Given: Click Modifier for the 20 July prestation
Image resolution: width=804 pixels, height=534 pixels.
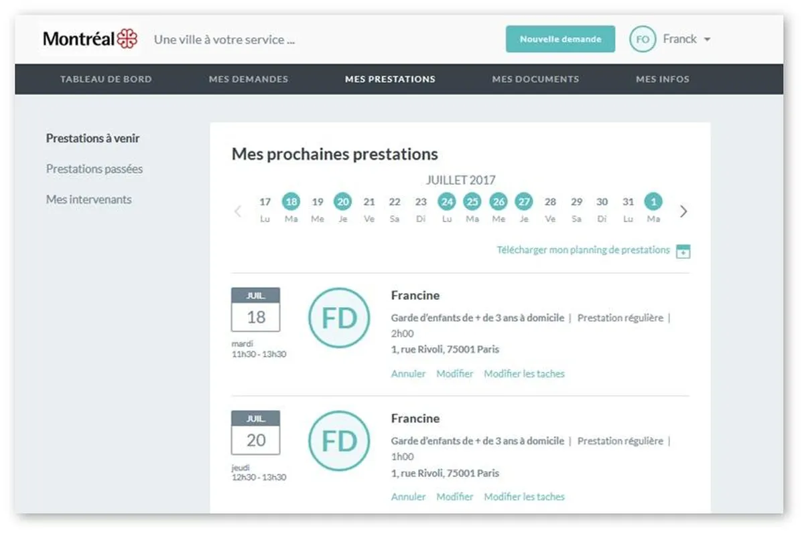Looking at the screenshot, I should (455, 497).
